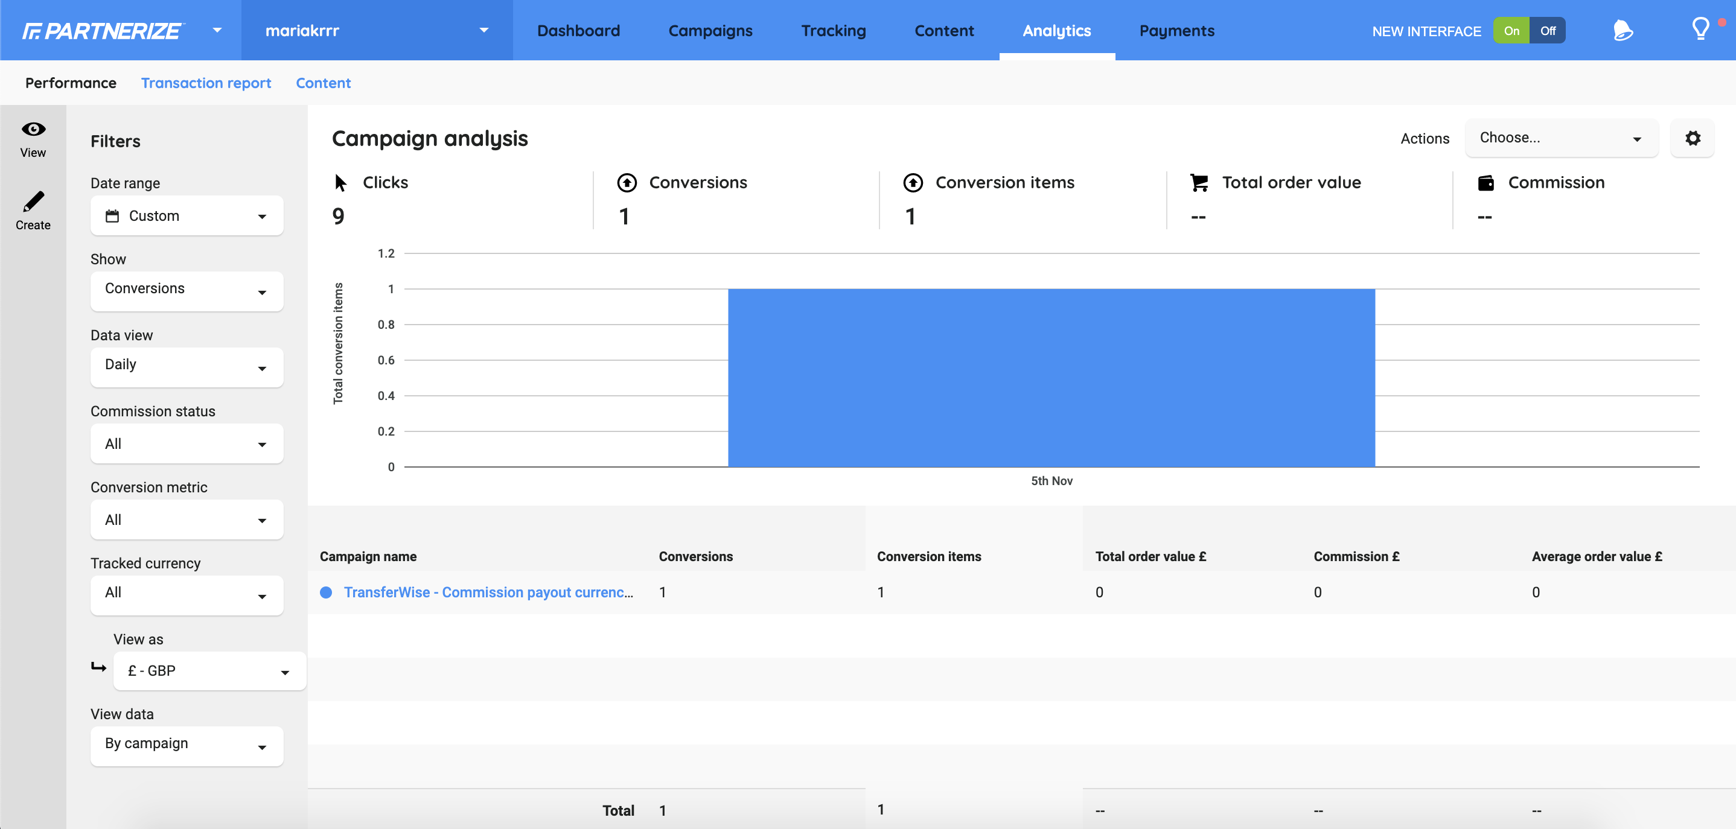The image size is (1736, 829).
Task: Switch to the Transaction report tab
Action: 206,83
